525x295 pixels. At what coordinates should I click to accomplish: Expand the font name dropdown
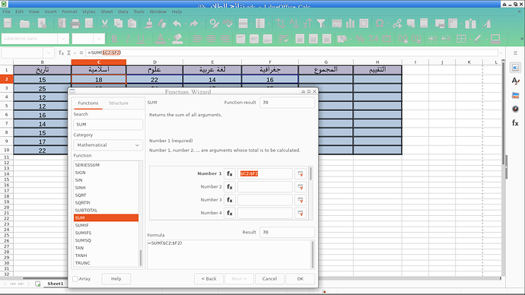click(63, 39)
